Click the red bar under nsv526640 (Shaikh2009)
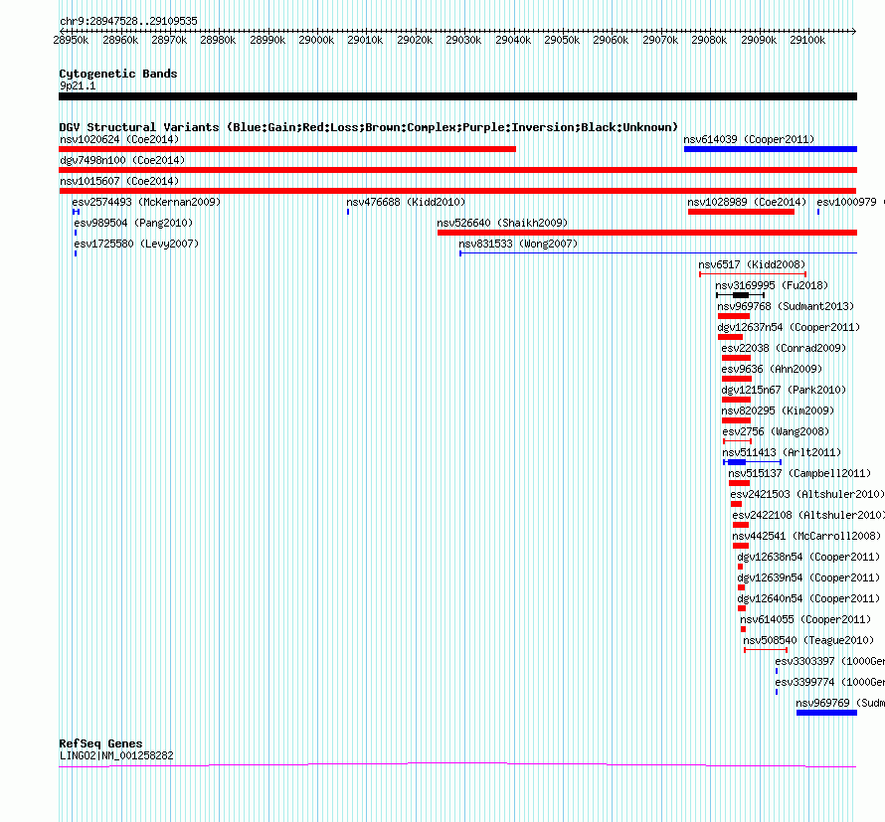Screen dimensions: 885x822 click(647, 233)
